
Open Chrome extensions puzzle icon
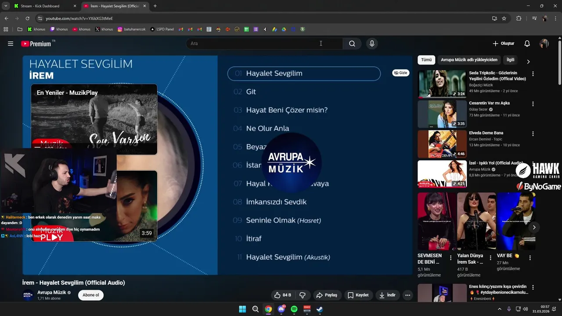(519, 18)
